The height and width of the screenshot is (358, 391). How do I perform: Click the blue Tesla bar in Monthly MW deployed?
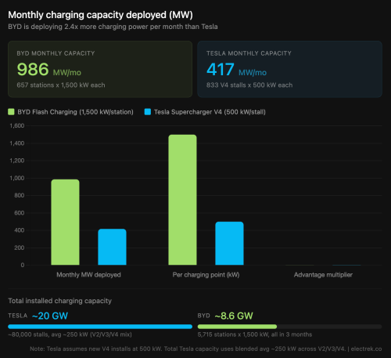pyautogui.click(x=112, y=247)
